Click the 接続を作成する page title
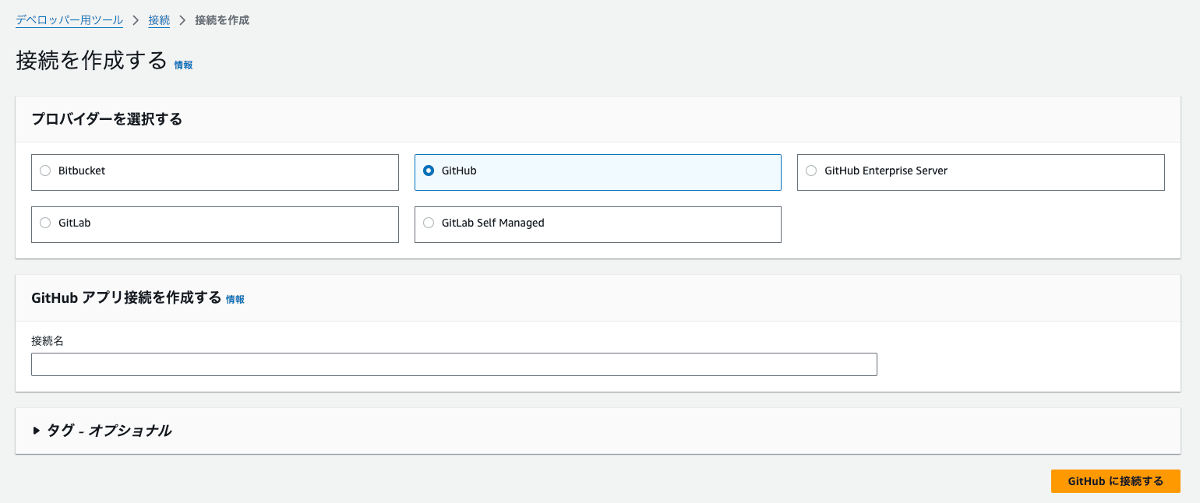Screen dimensions: 1200x503 point(91,60)
